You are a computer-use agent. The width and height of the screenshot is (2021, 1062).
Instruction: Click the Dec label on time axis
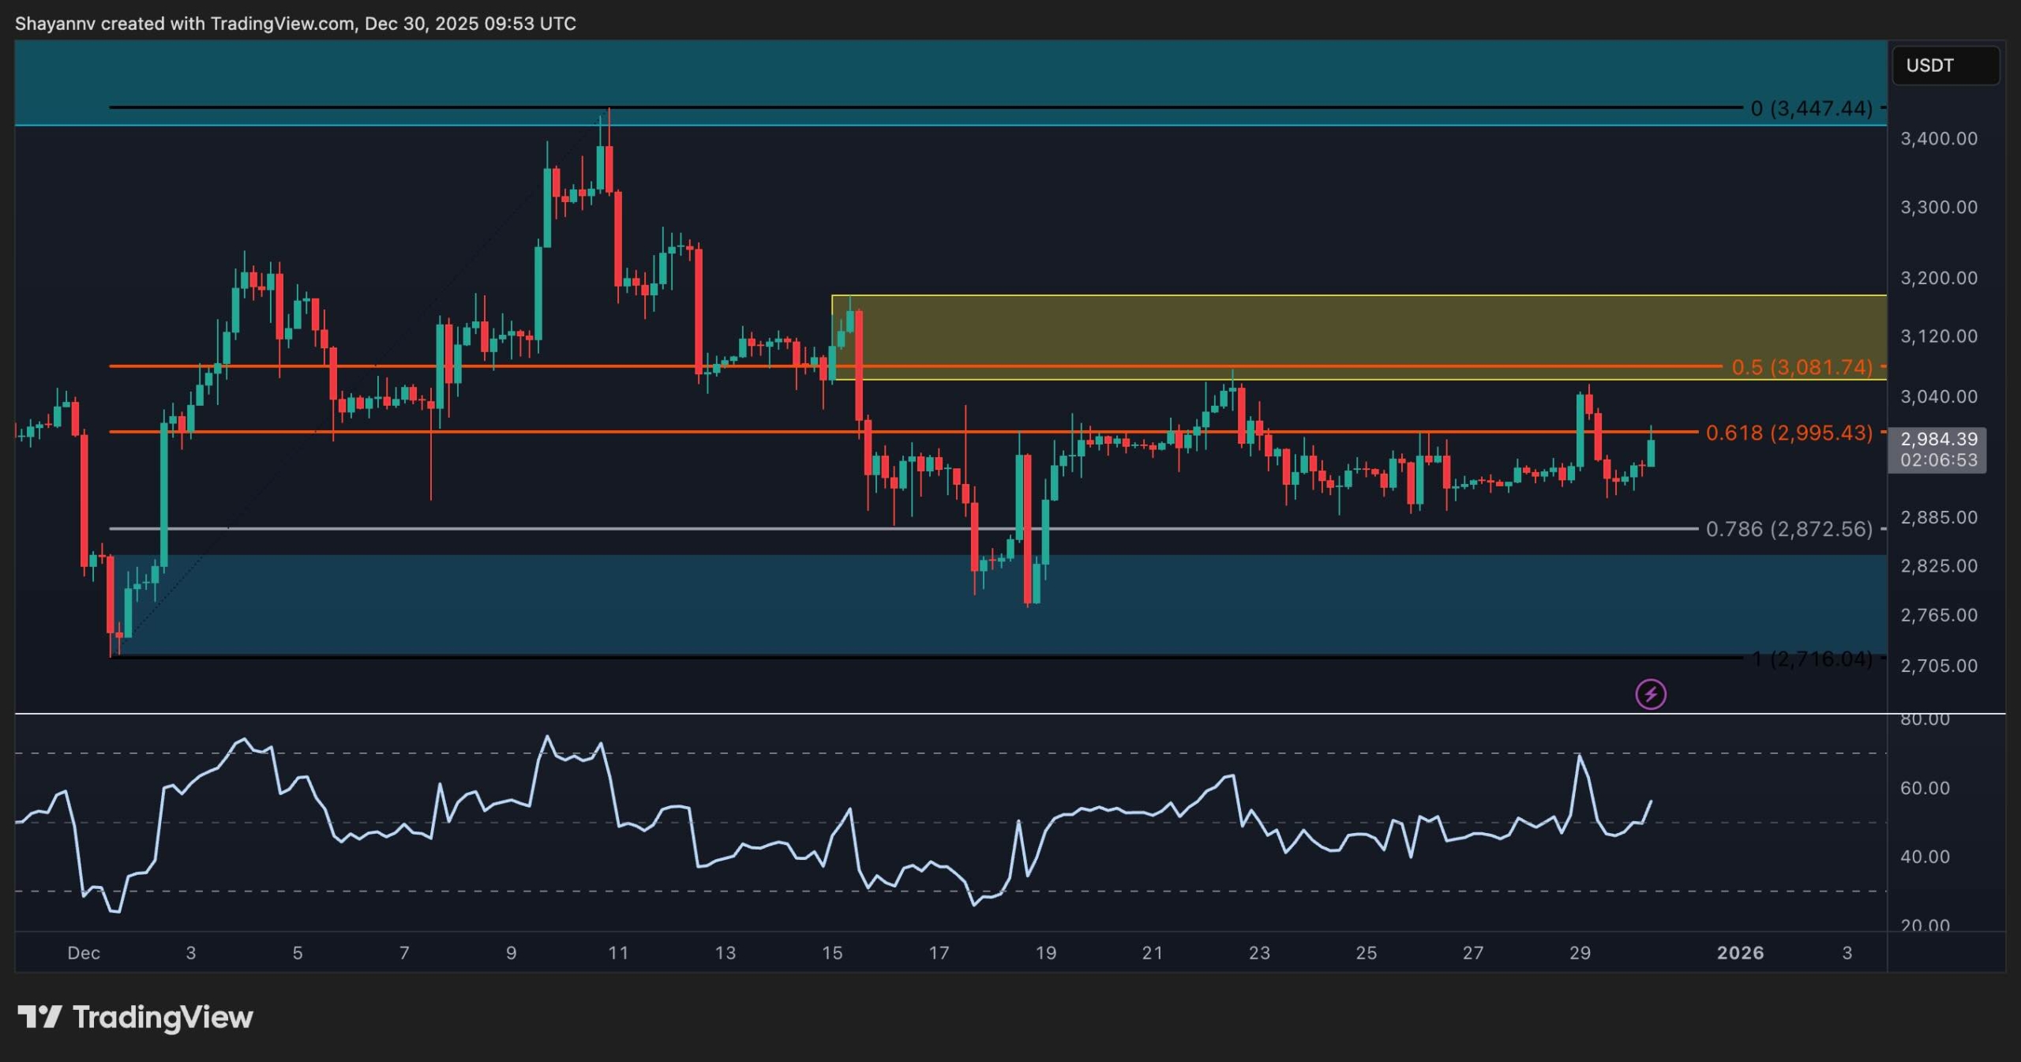pos(84,952)
